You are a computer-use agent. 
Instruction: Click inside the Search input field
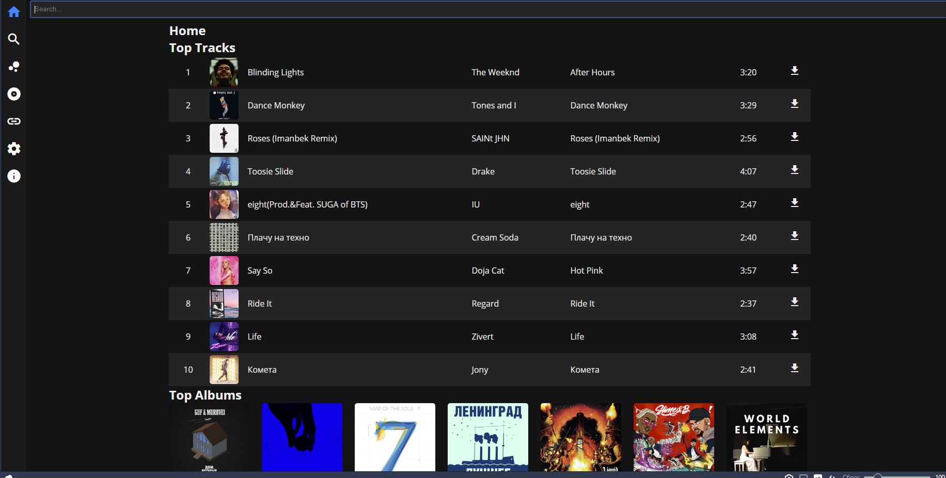465,9
